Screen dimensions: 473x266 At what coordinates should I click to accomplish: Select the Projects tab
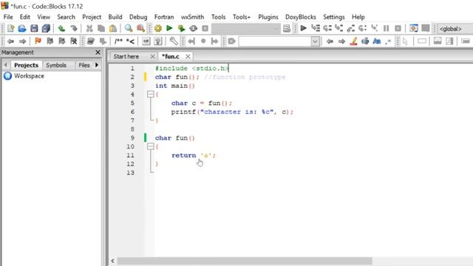click(x=27, y=65)
